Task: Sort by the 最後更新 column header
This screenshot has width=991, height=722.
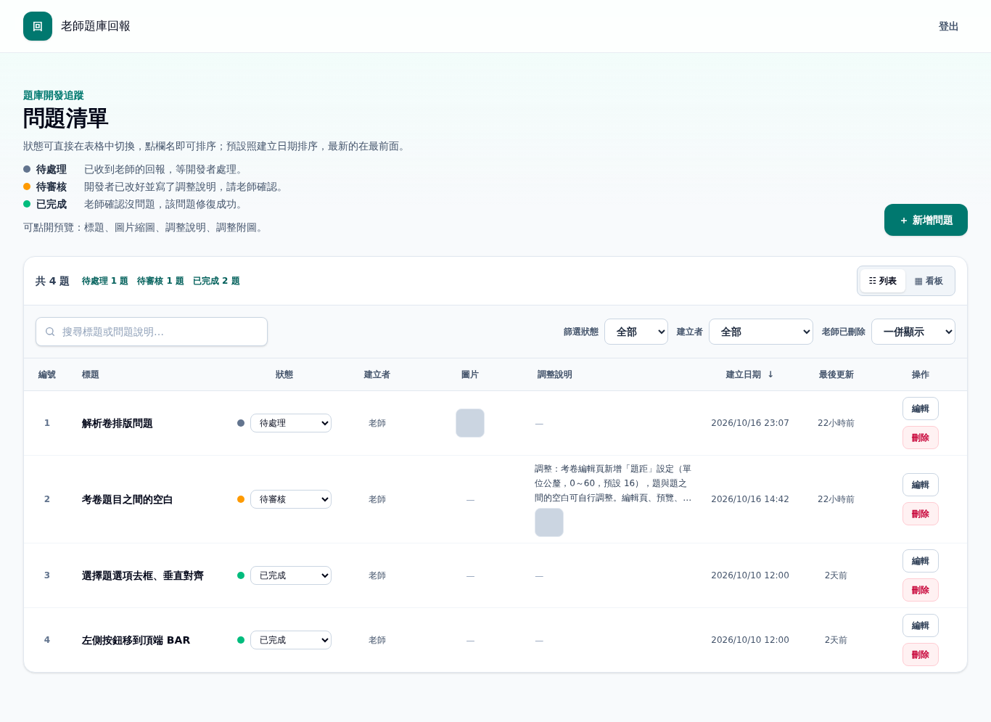Action: coord(836,374)
